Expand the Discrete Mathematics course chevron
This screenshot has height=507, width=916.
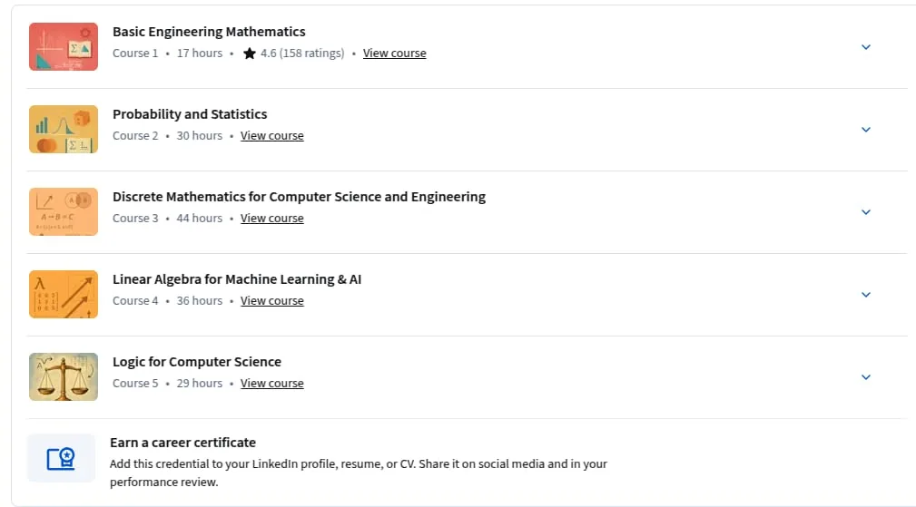click(866, 212)
